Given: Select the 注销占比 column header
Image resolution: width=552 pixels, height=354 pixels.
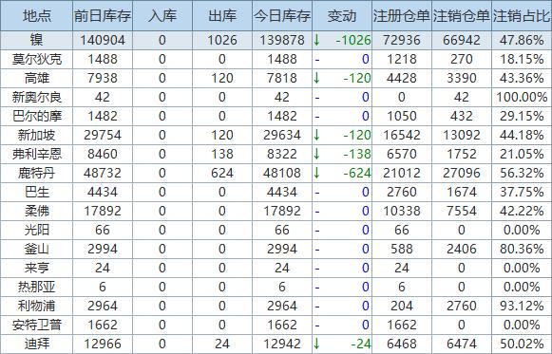Looking at the screenshot, I should click(x=522, y=16).
